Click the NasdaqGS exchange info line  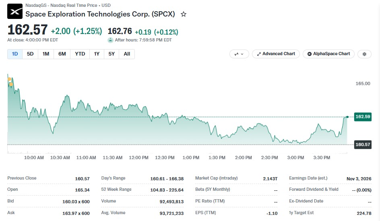[68, 5]
